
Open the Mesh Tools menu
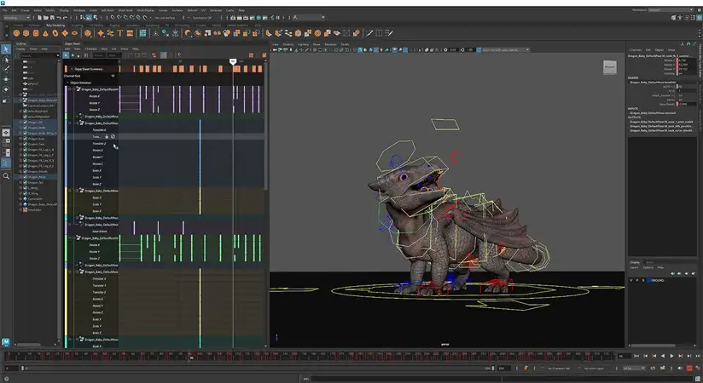(125, 10)
